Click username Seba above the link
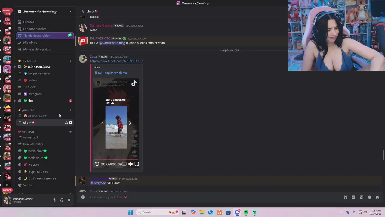Viewport: 385px width, 217px height. (93, 57)
